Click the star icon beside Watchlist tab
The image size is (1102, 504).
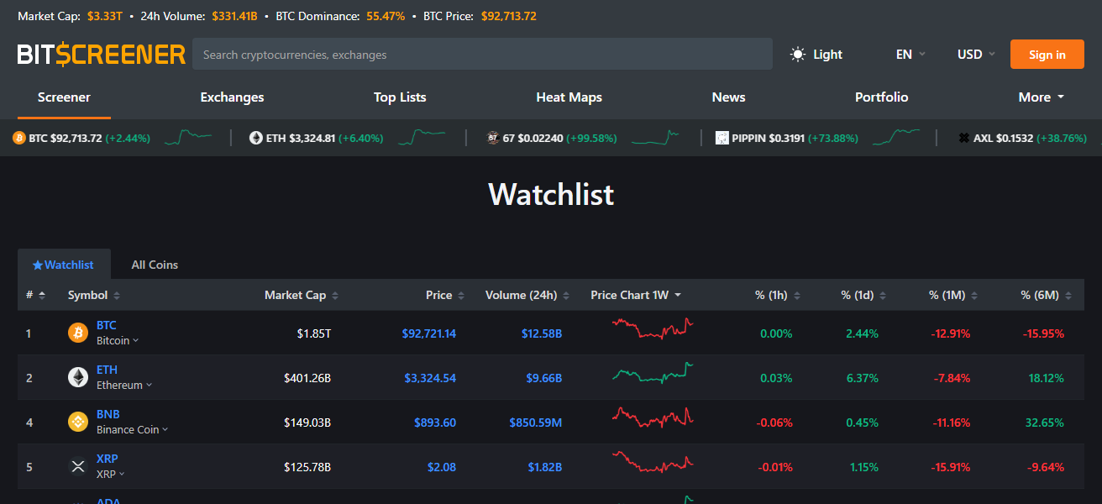pos(37,264)
